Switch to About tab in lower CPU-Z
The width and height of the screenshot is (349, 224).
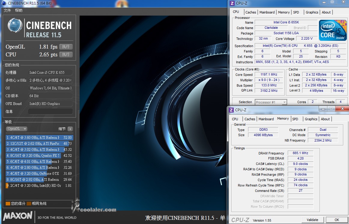[x=325, y=119]
